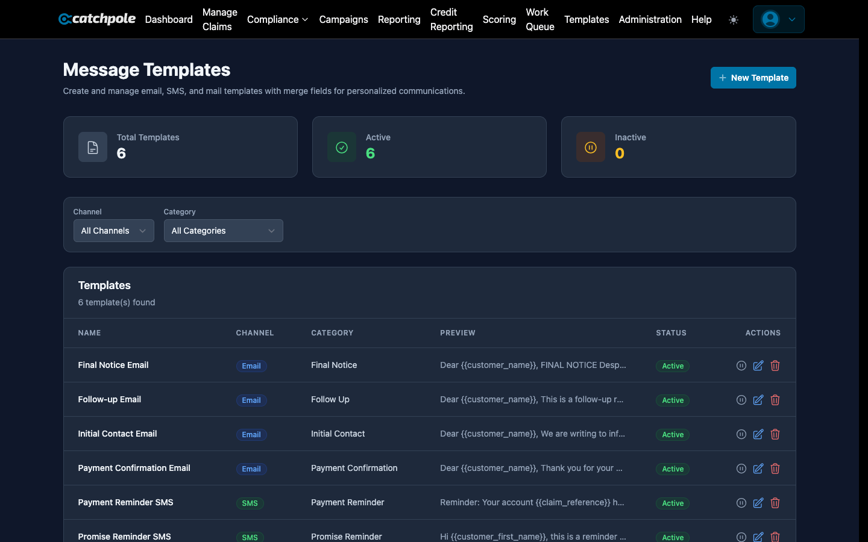Pause the Initial Contact Email template
The image size is (868, 542).
[741, 434]
